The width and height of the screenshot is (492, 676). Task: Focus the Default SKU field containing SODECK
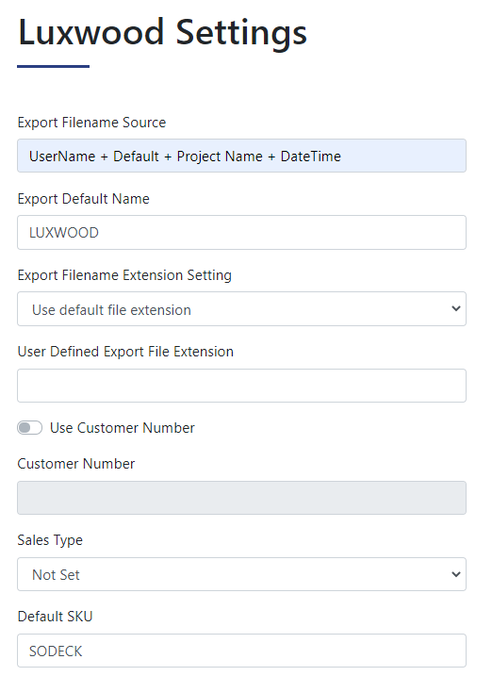point(241,651)
